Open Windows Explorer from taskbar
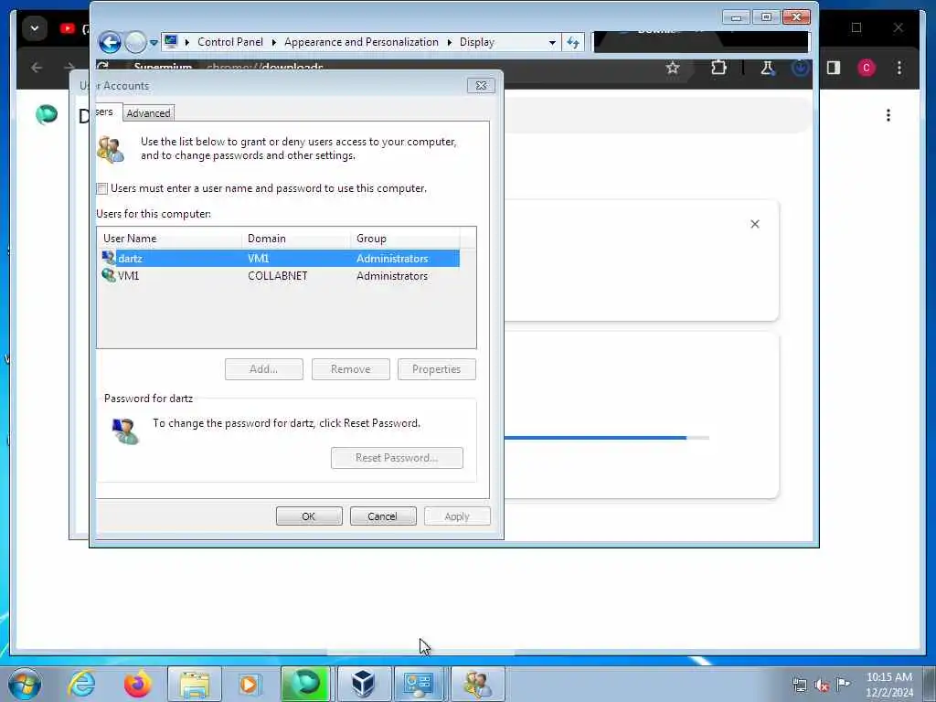The height and width of the screenshot is (702, 936). point(195,684)
